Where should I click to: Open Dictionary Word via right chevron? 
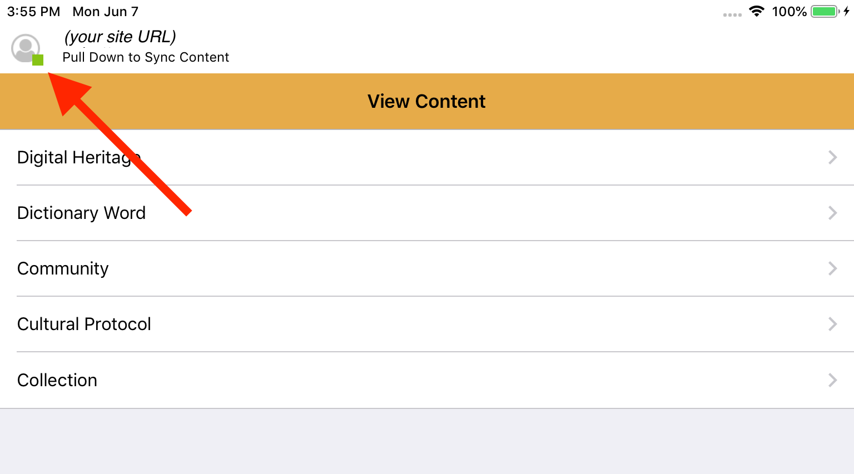pyautogui.click(x=832, y=213)
